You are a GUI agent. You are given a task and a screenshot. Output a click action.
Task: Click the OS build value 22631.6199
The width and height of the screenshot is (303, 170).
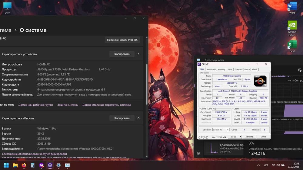coord(44,144)
